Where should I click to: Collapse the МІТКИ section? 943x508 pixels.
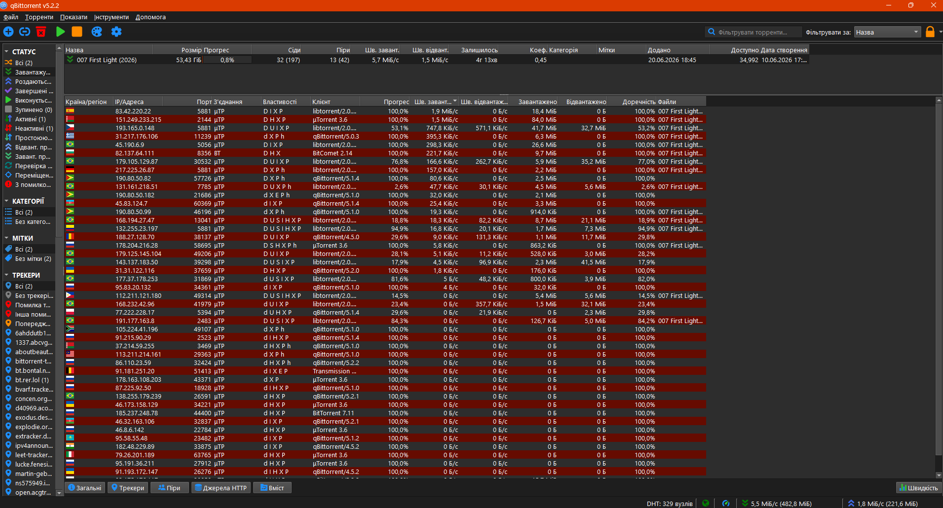coord(6,238)
